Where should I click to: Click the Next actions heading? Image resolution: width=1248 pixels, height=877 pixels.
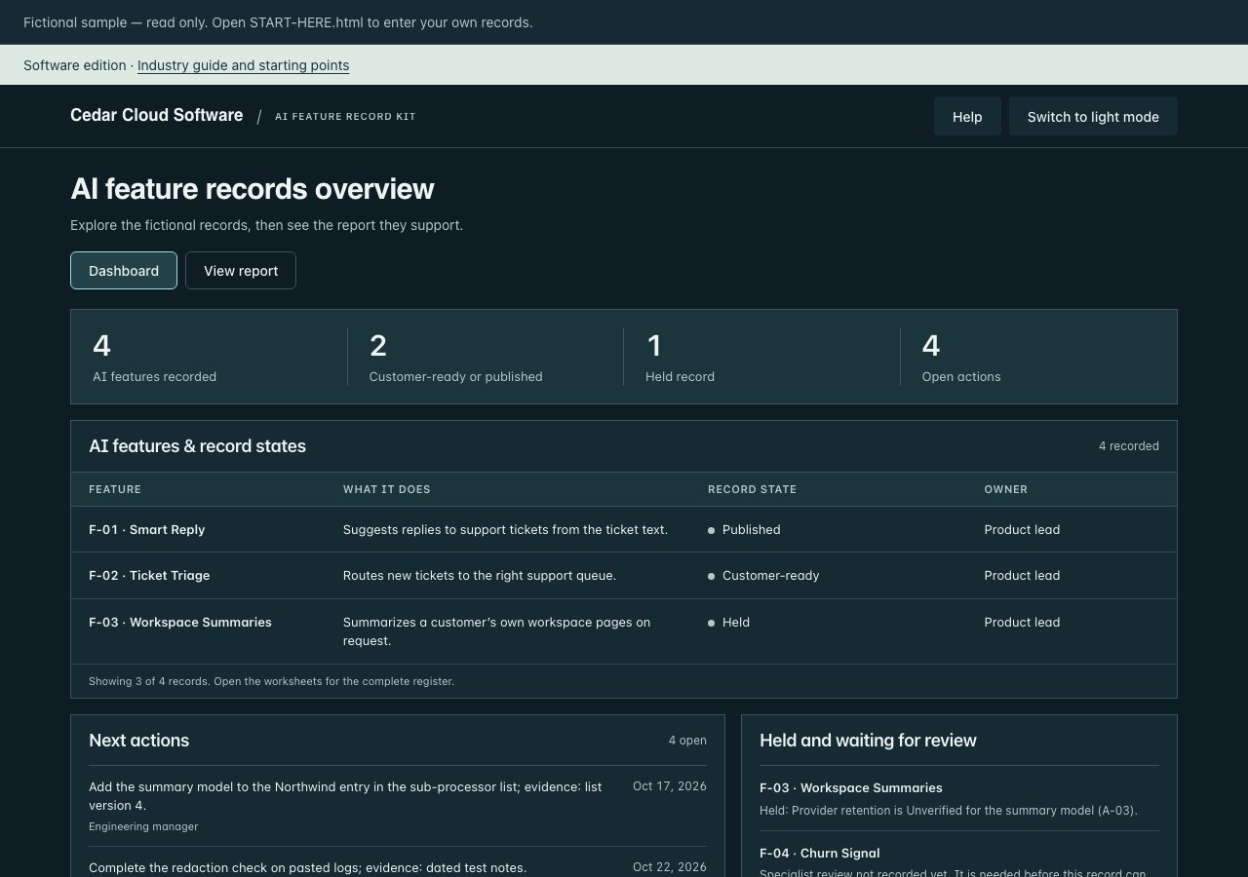tap(138, 741)
